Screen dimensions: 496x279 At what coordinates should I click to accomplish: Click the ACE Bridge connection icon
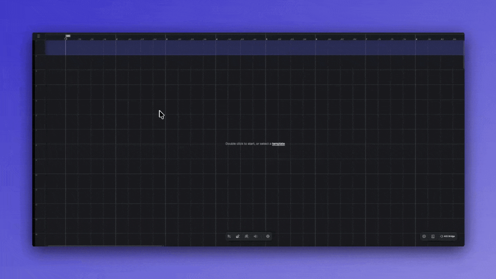coord(442,236)
